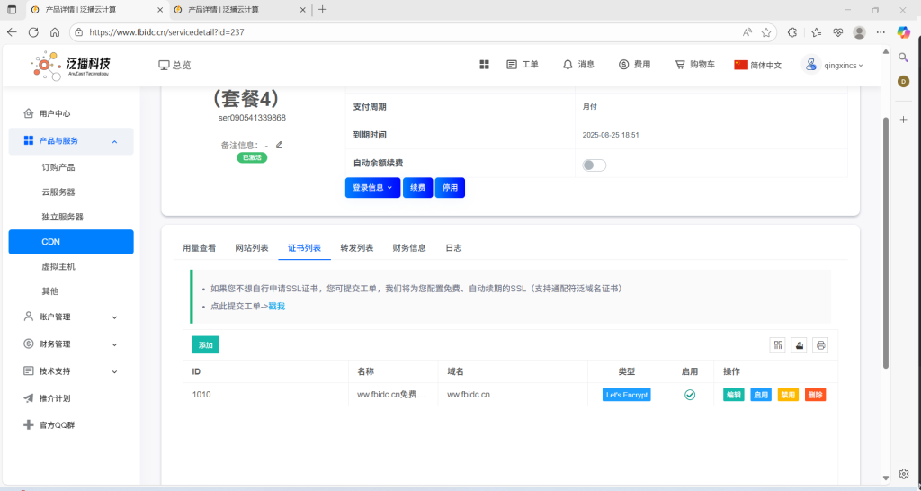Switch to 财务信息 tab
Image resolution: width=921 pixels, height=491 pixels.
[x=409, y=248]
